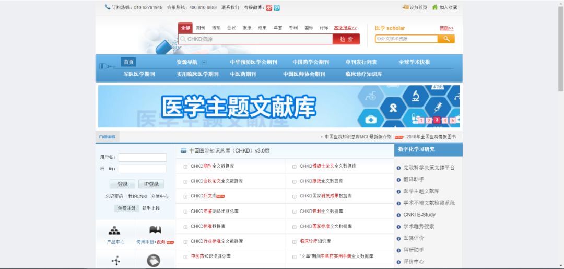564x269 pixels.
Task: Open the 学术不端文献检测系统 link
Action: coord(429,203)
